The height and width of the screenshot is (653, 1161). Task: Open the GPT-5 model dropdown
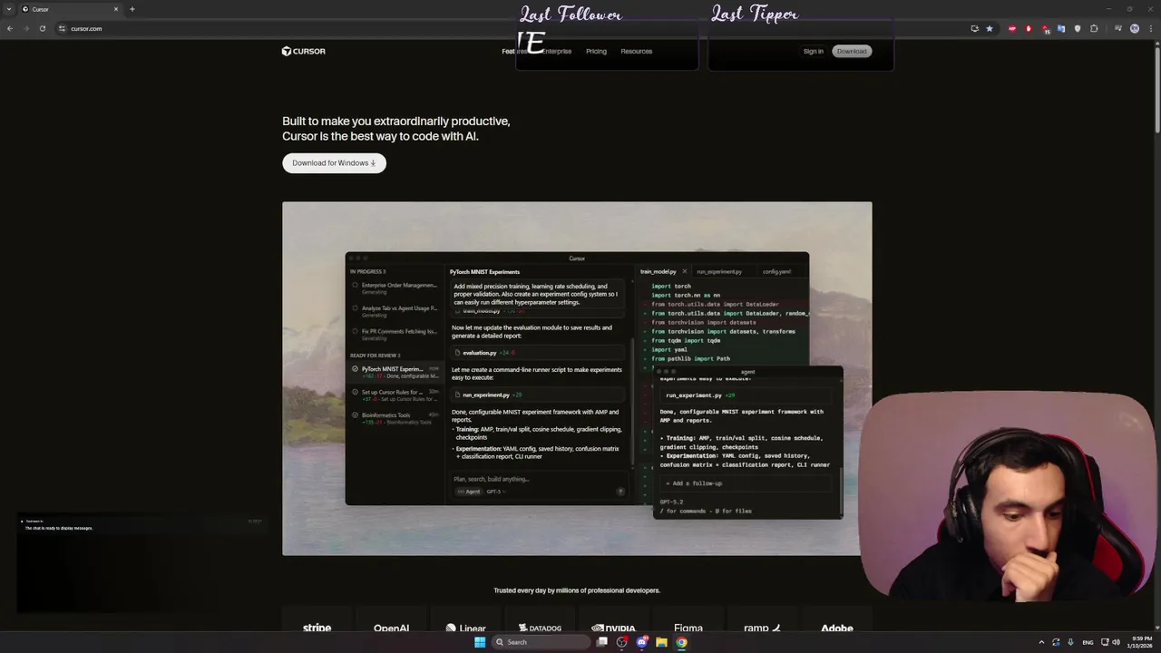(x=495, y=492)
